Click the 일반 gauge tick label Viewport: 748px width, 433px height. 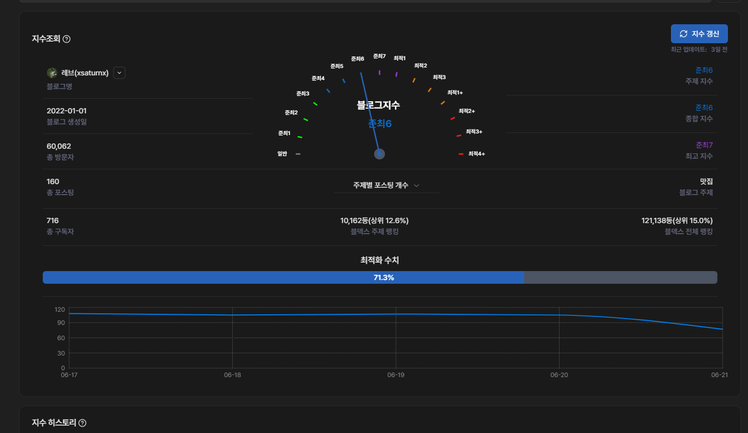pos(282,154)
